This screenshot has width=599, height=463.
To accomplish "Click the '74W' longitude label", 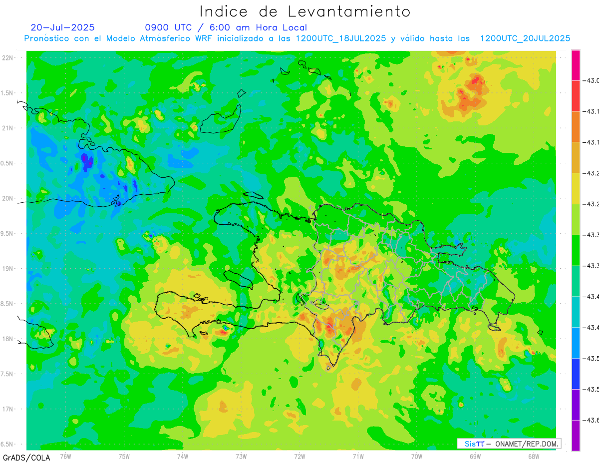I will tap(183, 456).
